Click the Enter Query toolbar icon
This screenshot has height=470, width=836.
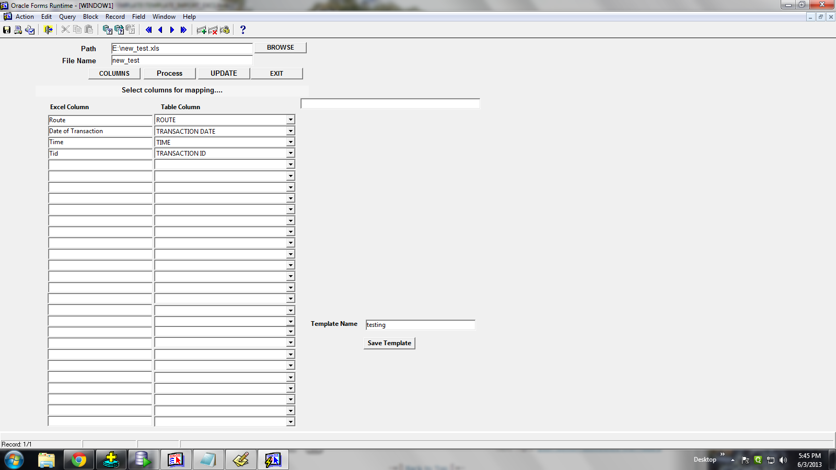tap(107, 30)
